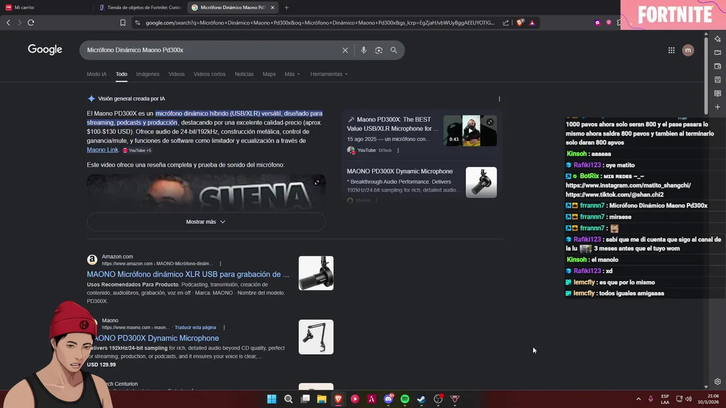Open the Google apps grid
The height and width of the screenshot is (408, 726).
(671, 50)
